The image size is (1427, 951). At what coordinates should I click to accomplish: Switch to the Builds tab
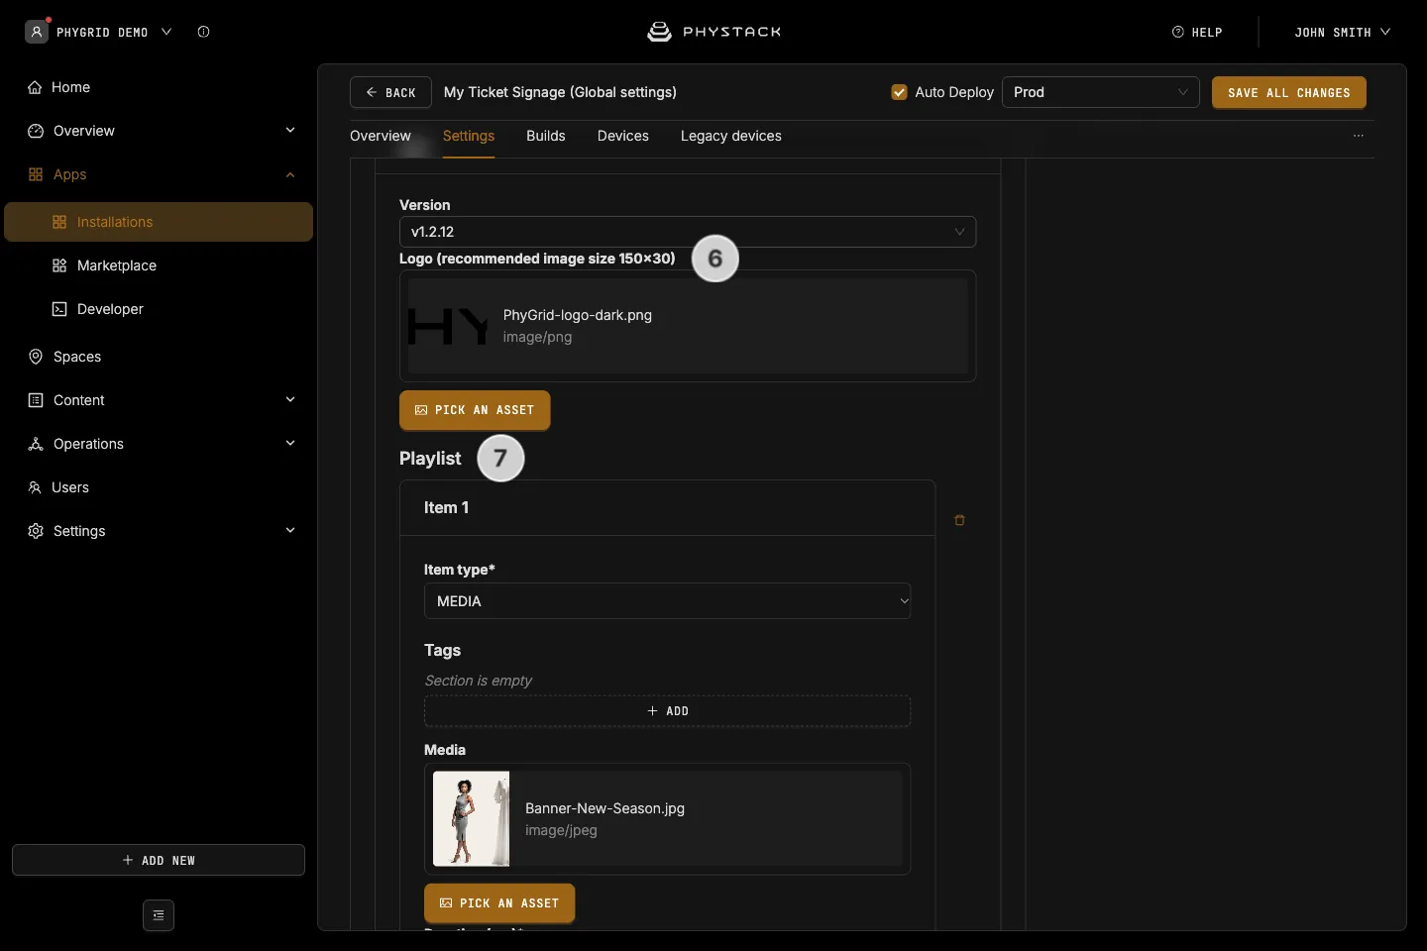tap(546, 136)
